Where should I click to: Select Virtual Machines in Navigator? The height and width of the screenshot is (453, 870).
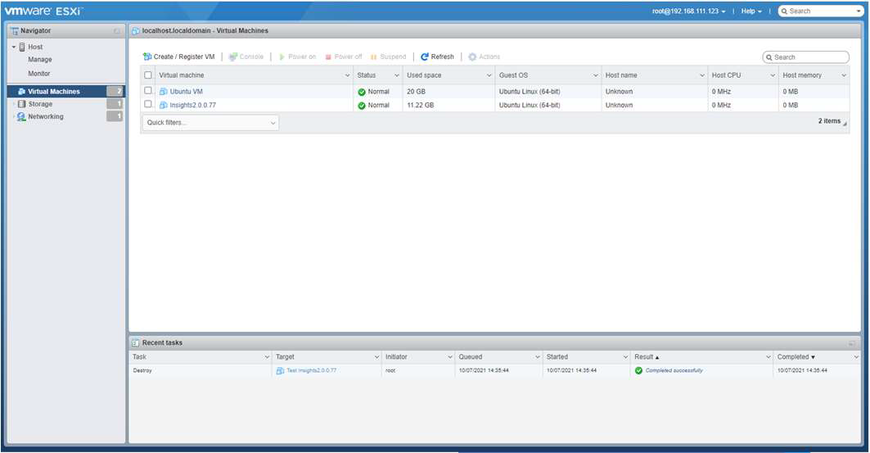click(54, 92)
